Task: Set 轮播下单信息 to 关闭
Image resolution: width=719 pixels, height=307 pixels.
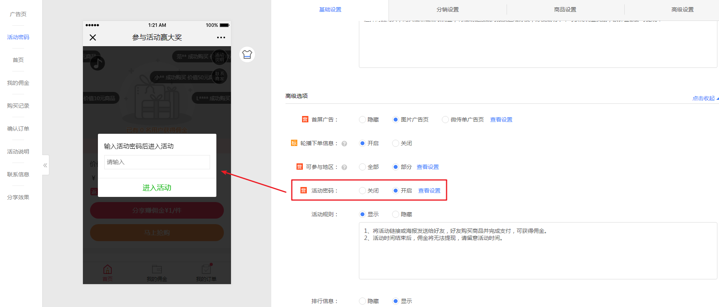Action: click(x=395, y=143)
